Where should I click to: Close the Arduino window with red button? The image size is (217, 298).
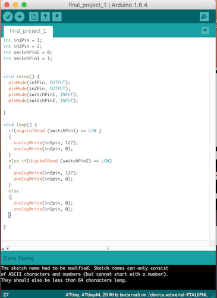click(x=7, y=5)
